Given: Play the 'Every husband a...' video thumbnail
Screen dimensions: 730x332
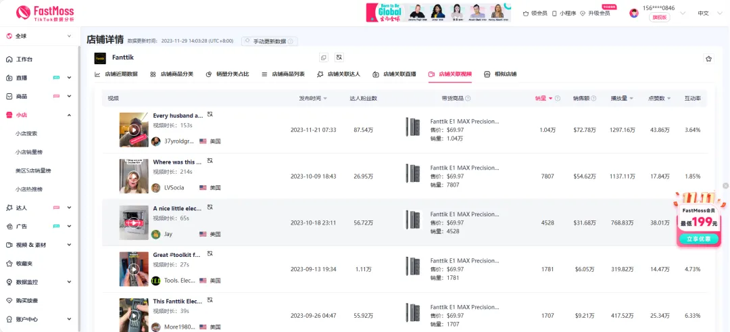Looking at the screenshot, I should click(x=134, y=130).
